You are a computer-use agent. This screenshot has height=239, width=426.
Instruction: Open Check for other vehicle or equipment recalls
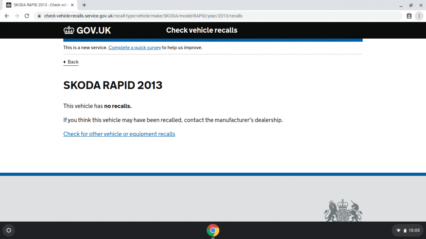click(x=119, y=134)
